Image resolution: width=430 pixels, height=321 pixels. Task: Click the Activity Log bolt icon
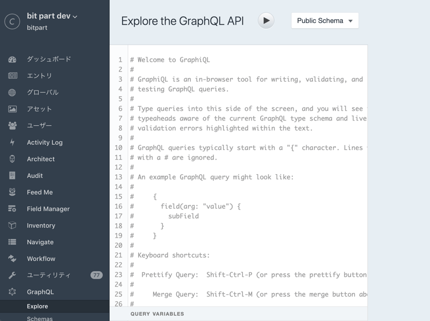click(12, 142)
